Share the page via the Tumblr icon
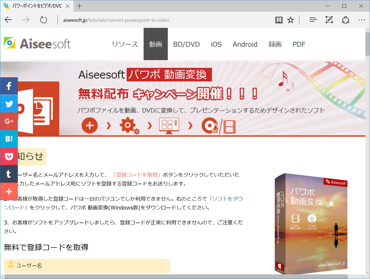This screenshot has height=279, width=370. (x=9, y=174)
